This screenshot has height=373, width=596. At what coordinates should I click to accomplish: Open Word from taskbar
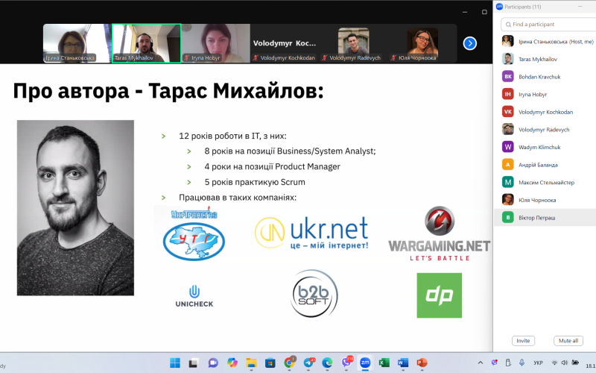pos(403,363)
